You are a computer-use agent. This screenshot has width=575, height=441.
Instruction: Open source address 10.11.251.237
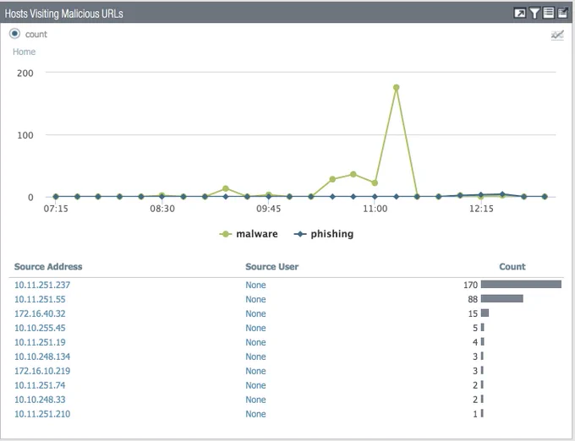[42, 285]
